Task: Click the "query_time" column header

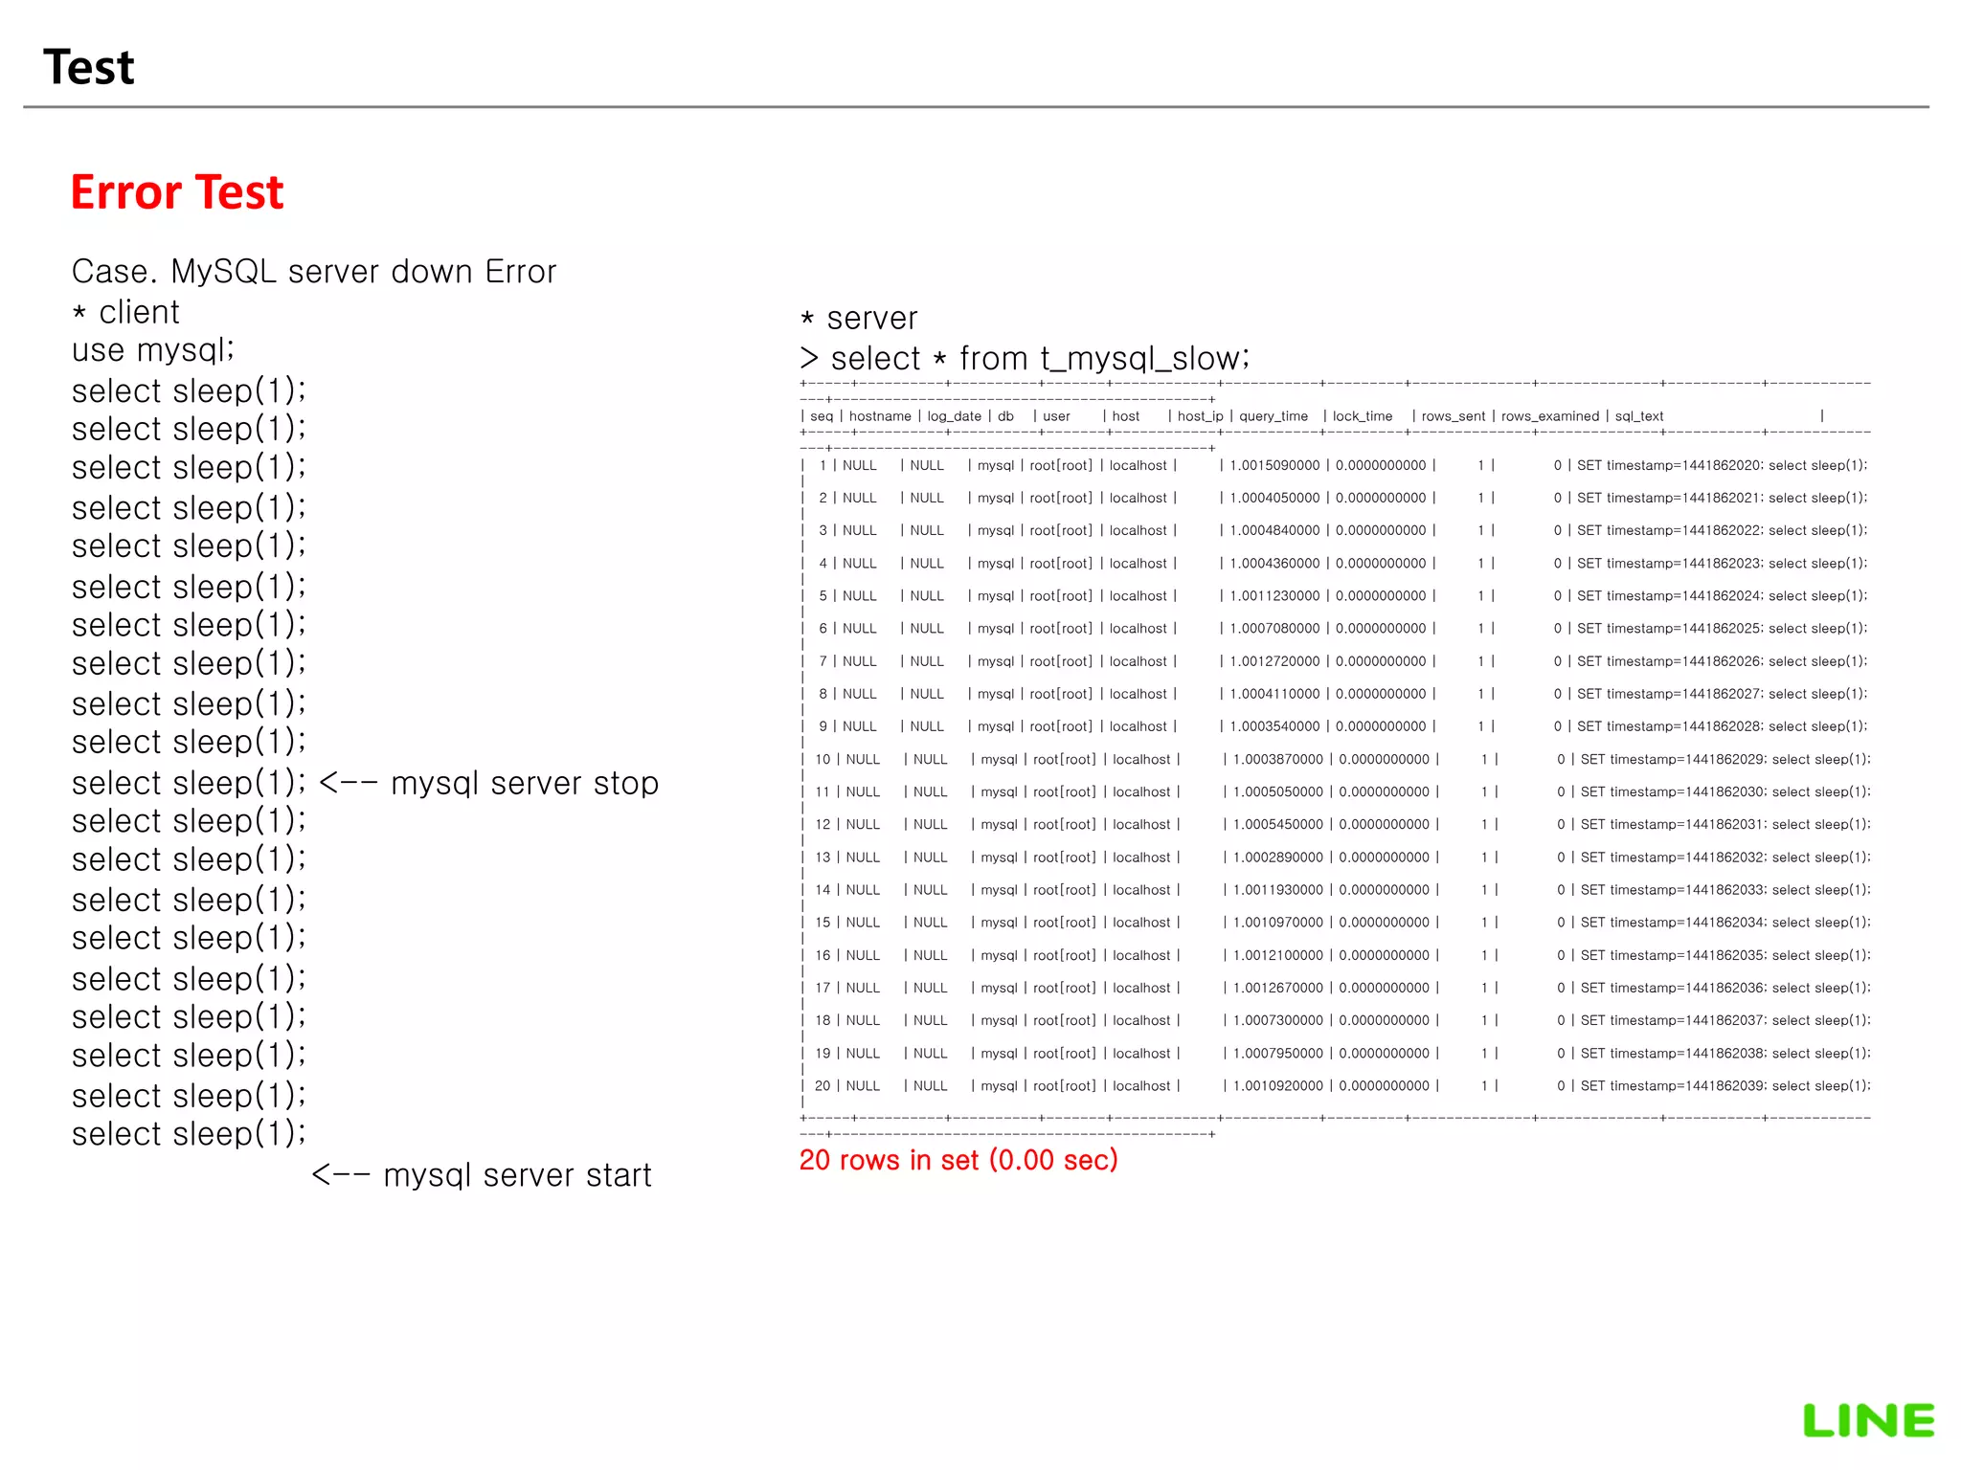Action: (1274, 416)
